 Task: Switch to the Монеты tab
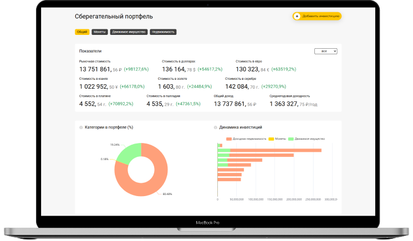point(100,32)
